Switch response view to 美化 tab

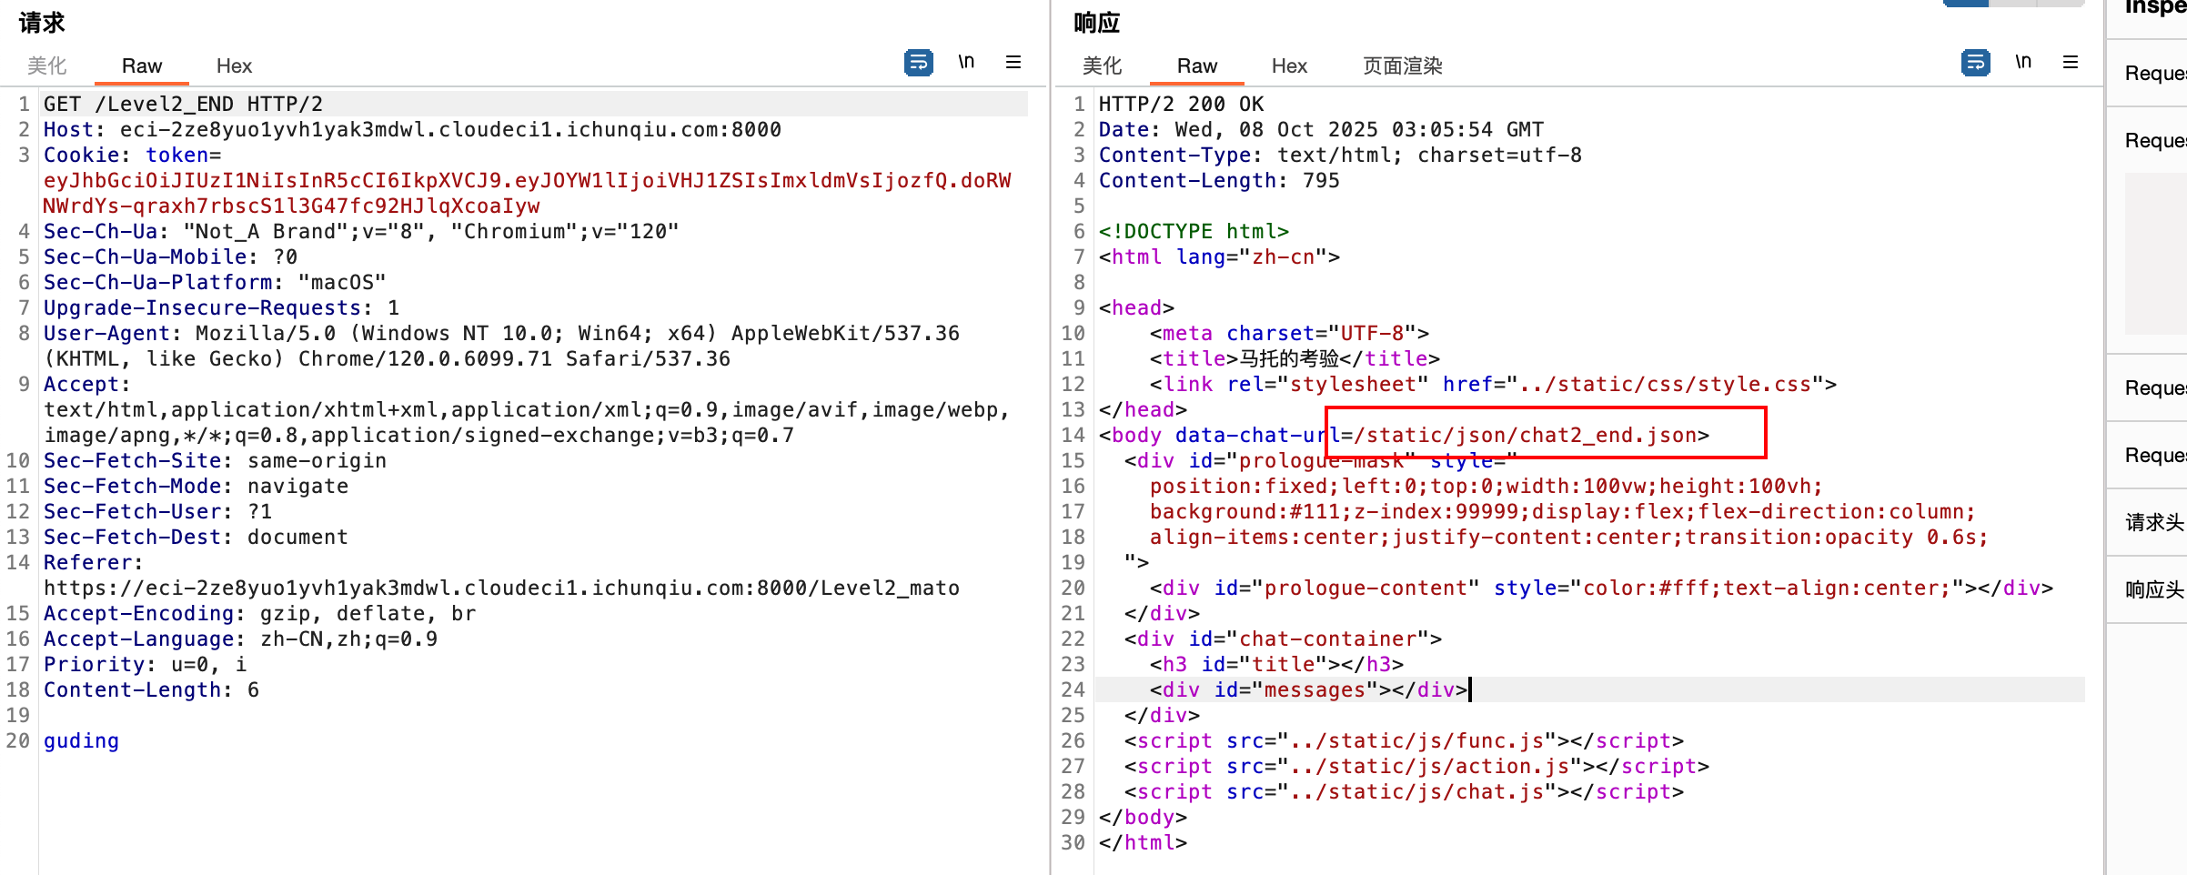[x=1102, y=65]
